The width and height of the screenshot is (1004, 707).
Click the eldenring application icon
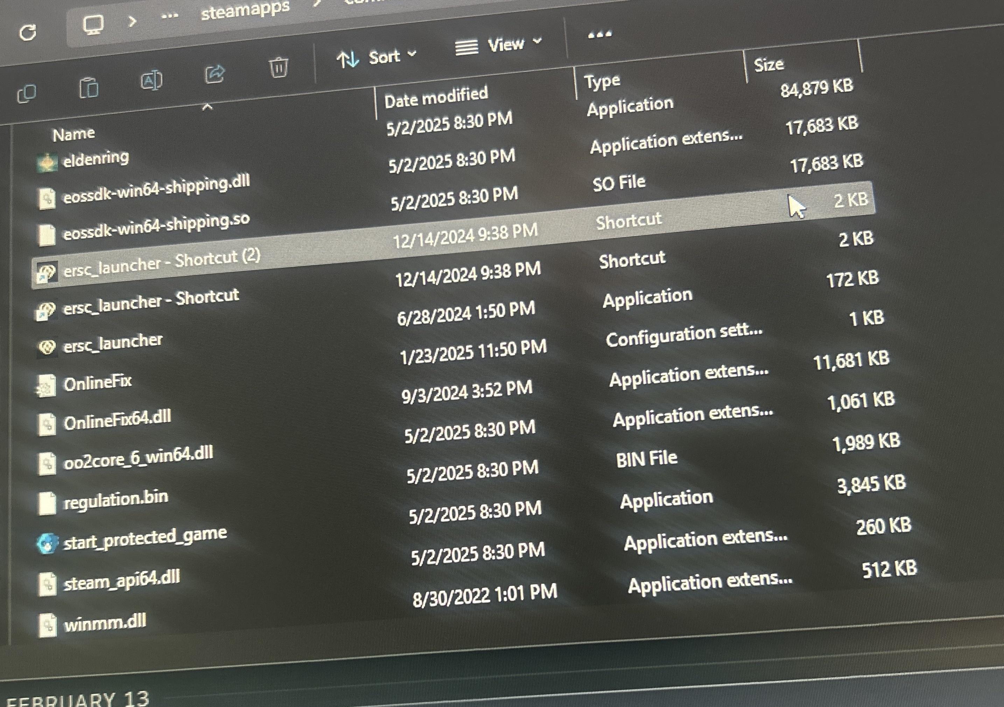pyautogui.click(x=47, y=163)
